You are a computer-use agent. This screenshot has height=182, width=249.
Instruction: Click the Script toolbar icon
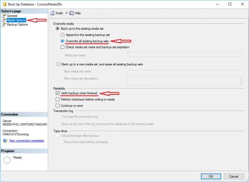[x=52, y=13]
